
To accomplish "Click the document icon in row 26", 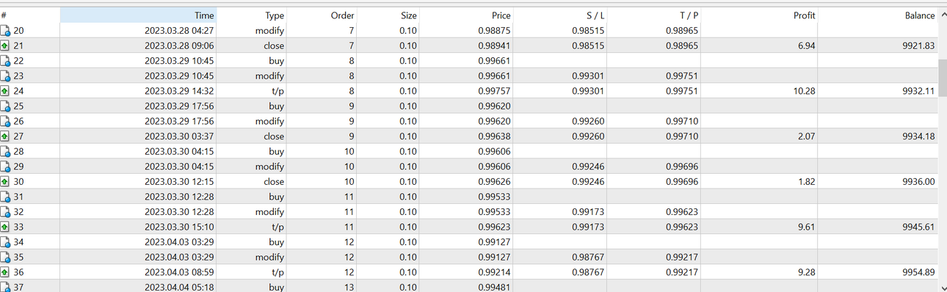I will click(x=5, y=121).
